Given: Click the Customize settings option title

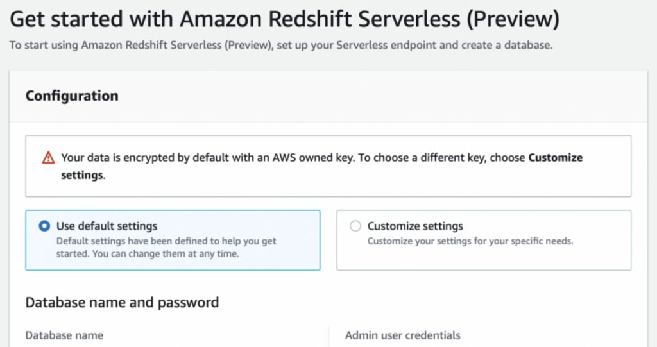Looking at the screenshot, I should click(x=415, y=226).
